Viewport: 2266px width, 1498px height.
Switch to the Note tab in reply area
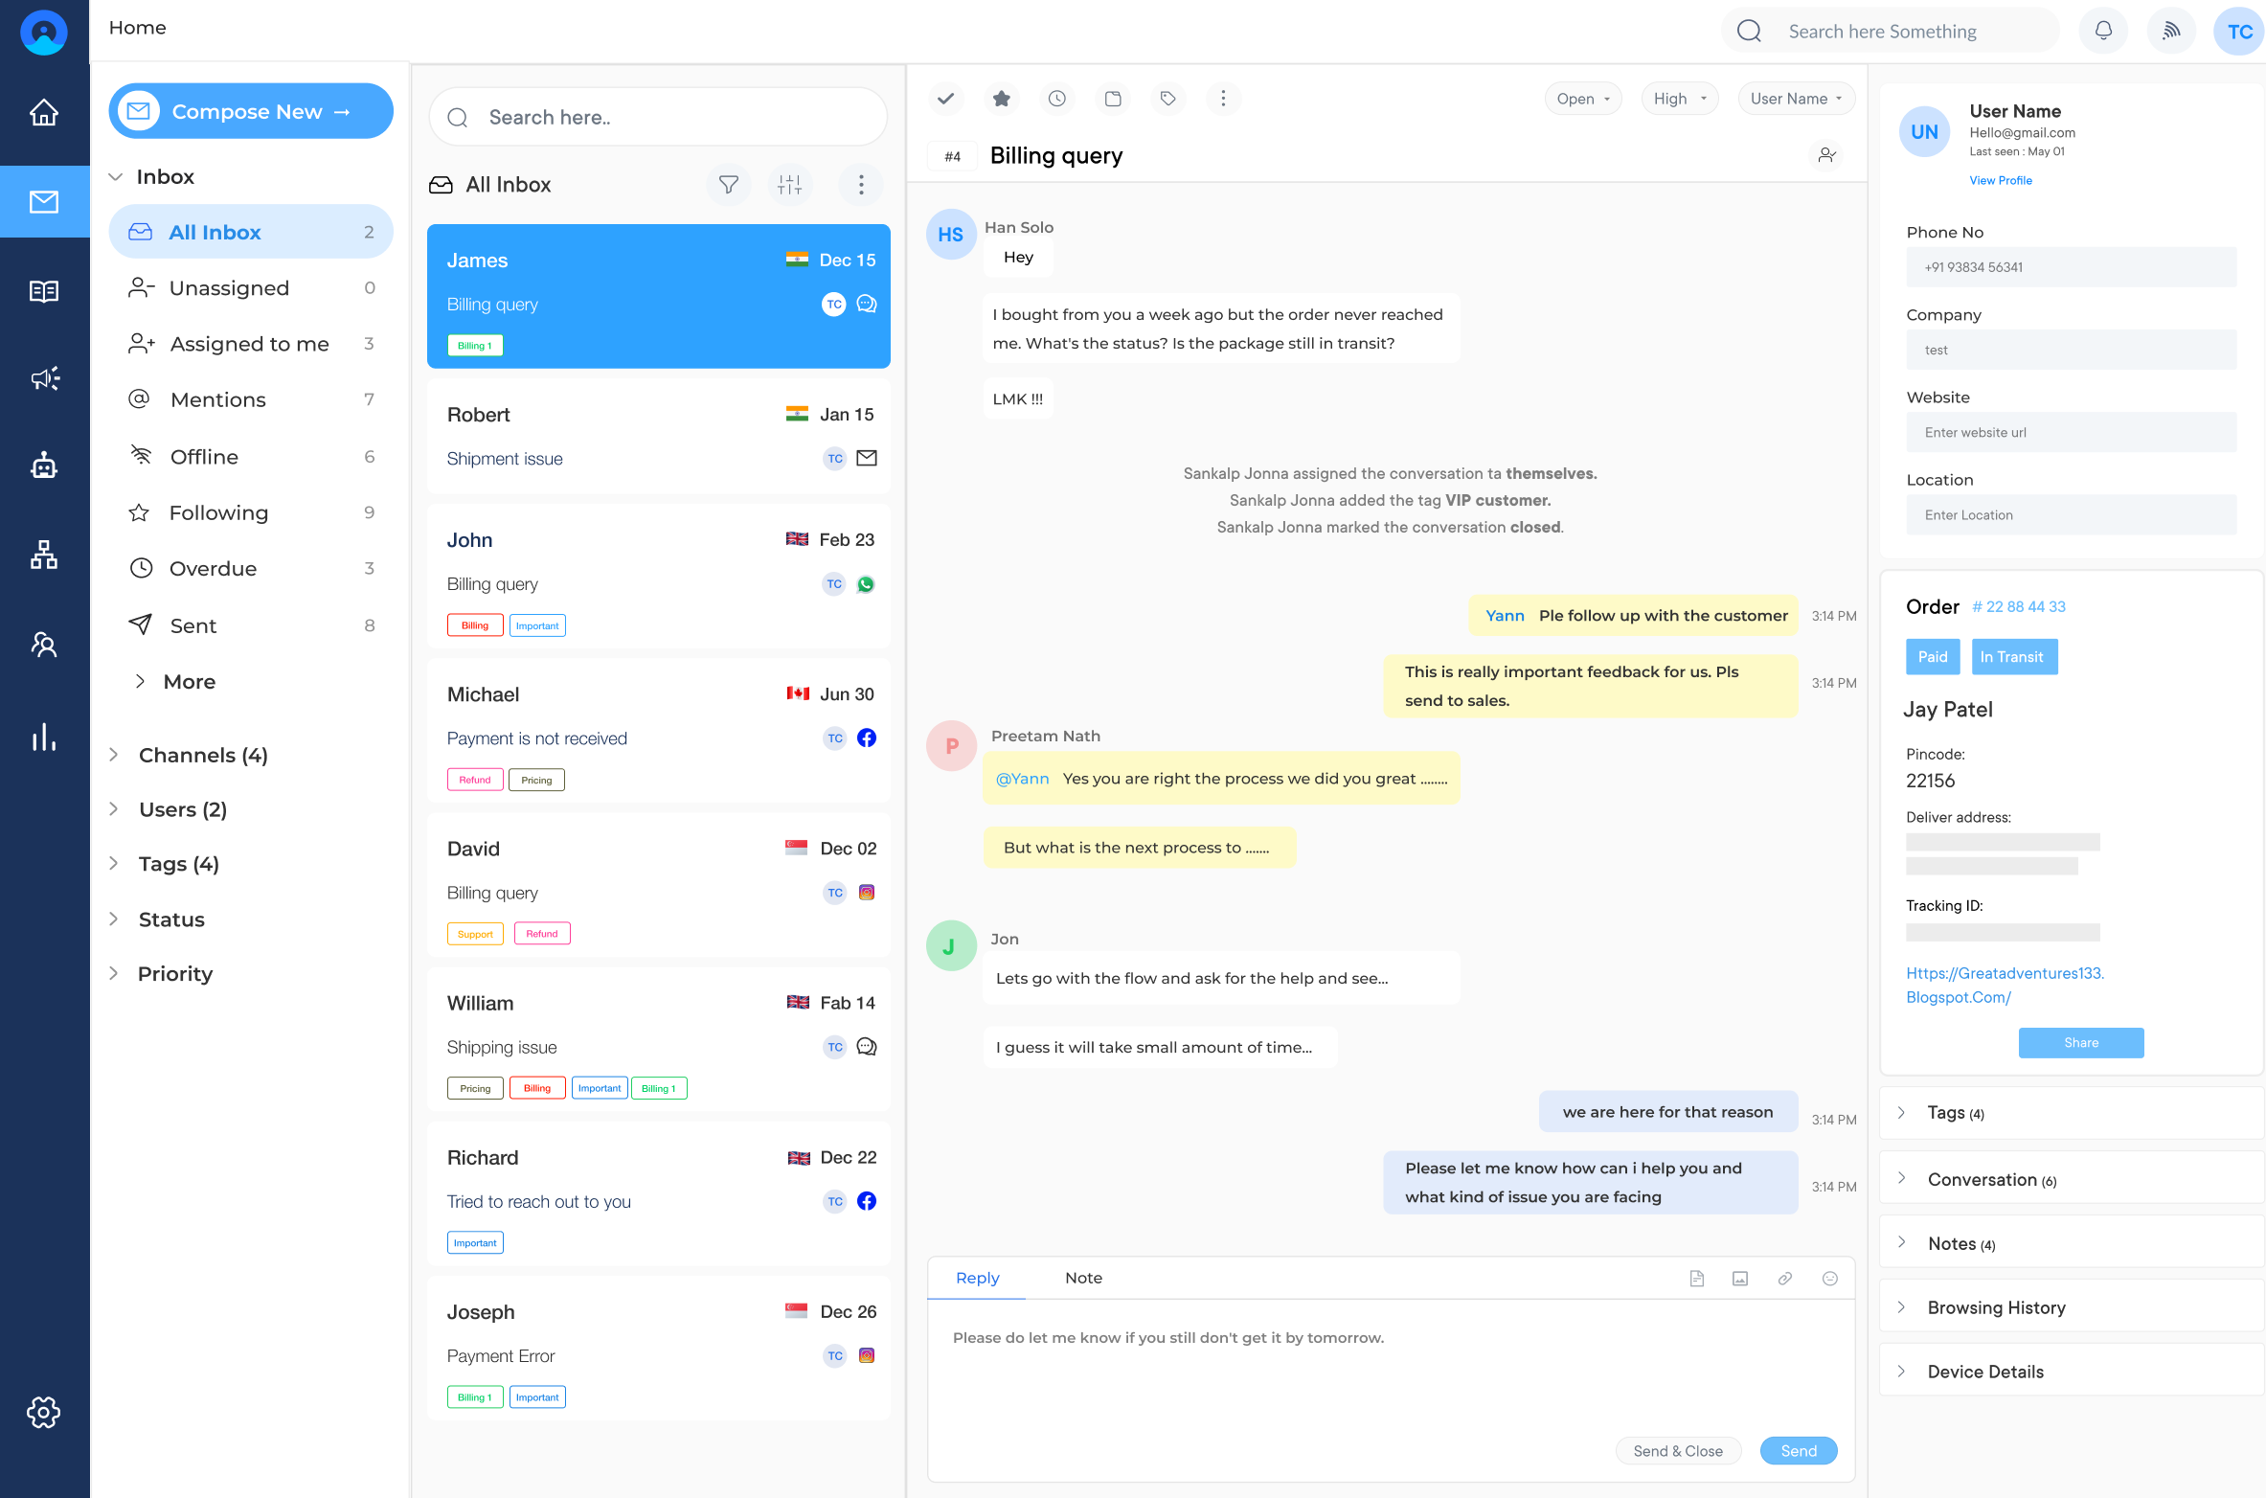1081,1278
